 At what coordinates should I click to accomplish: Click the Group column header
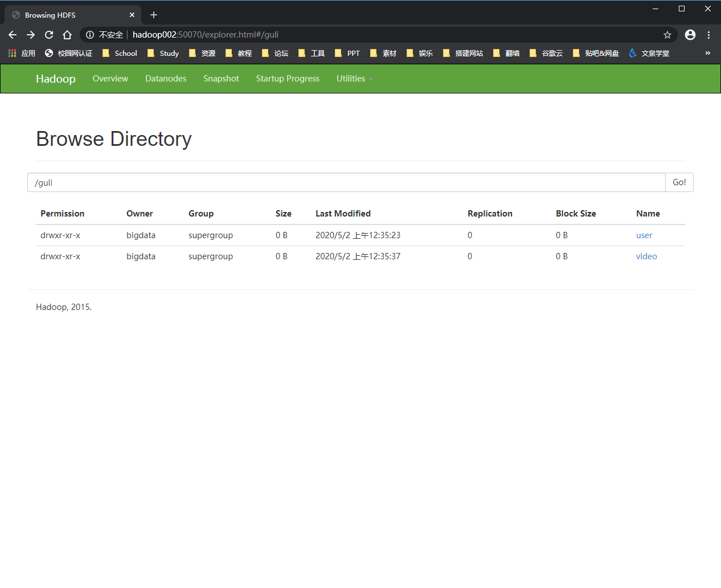click(x=201, y=214)
